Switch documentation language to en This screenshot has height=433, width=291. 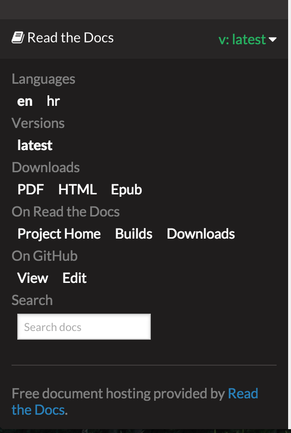click(x=25, y=101)
